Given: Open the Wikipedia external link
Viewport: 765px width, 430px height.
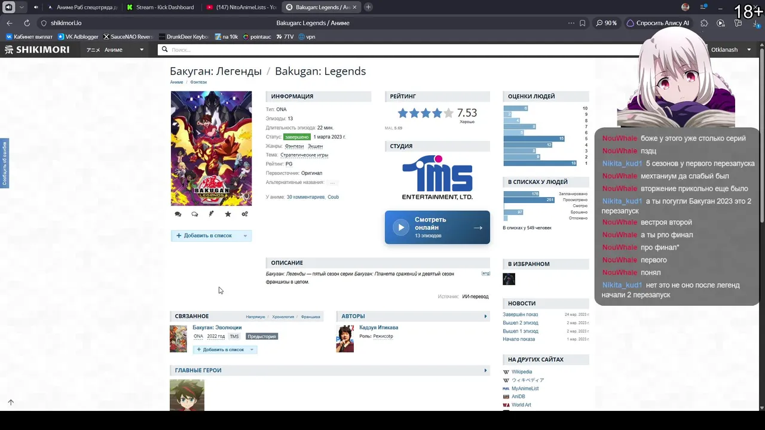Looking at the screenshot, I should [x=521, y=371].
